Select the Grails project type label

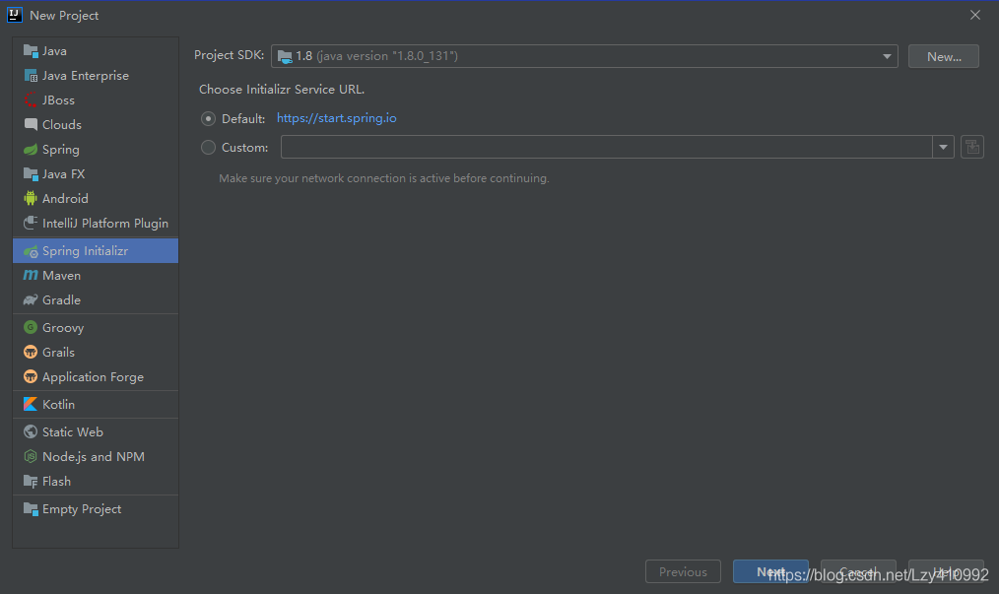(x=58, y=353)
